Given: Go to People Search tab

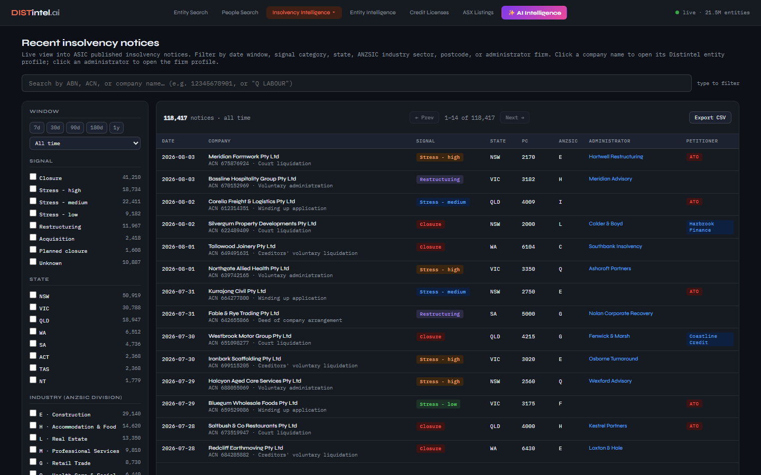Looking at the screenshot, I should (x=240, y=13).
